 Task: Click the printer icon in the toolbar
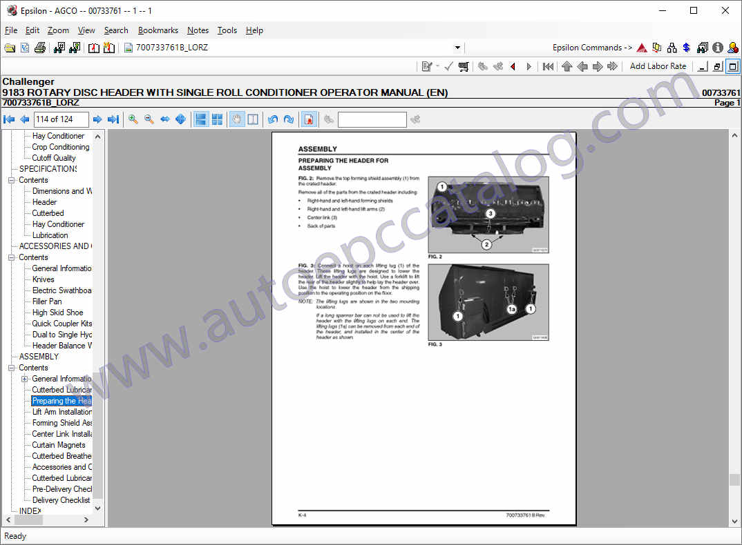(x=40, y=48)
